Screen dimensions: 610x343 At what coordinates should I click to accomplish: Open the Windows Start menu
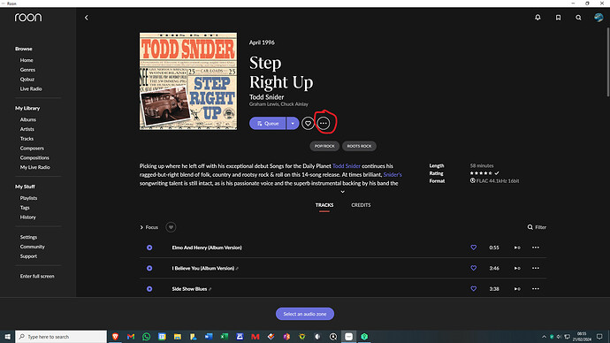point(7,337)
